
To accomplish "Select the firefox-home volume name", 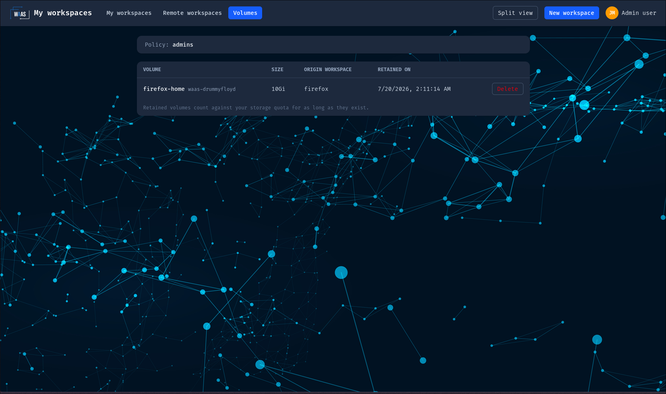I will [164, 89].
